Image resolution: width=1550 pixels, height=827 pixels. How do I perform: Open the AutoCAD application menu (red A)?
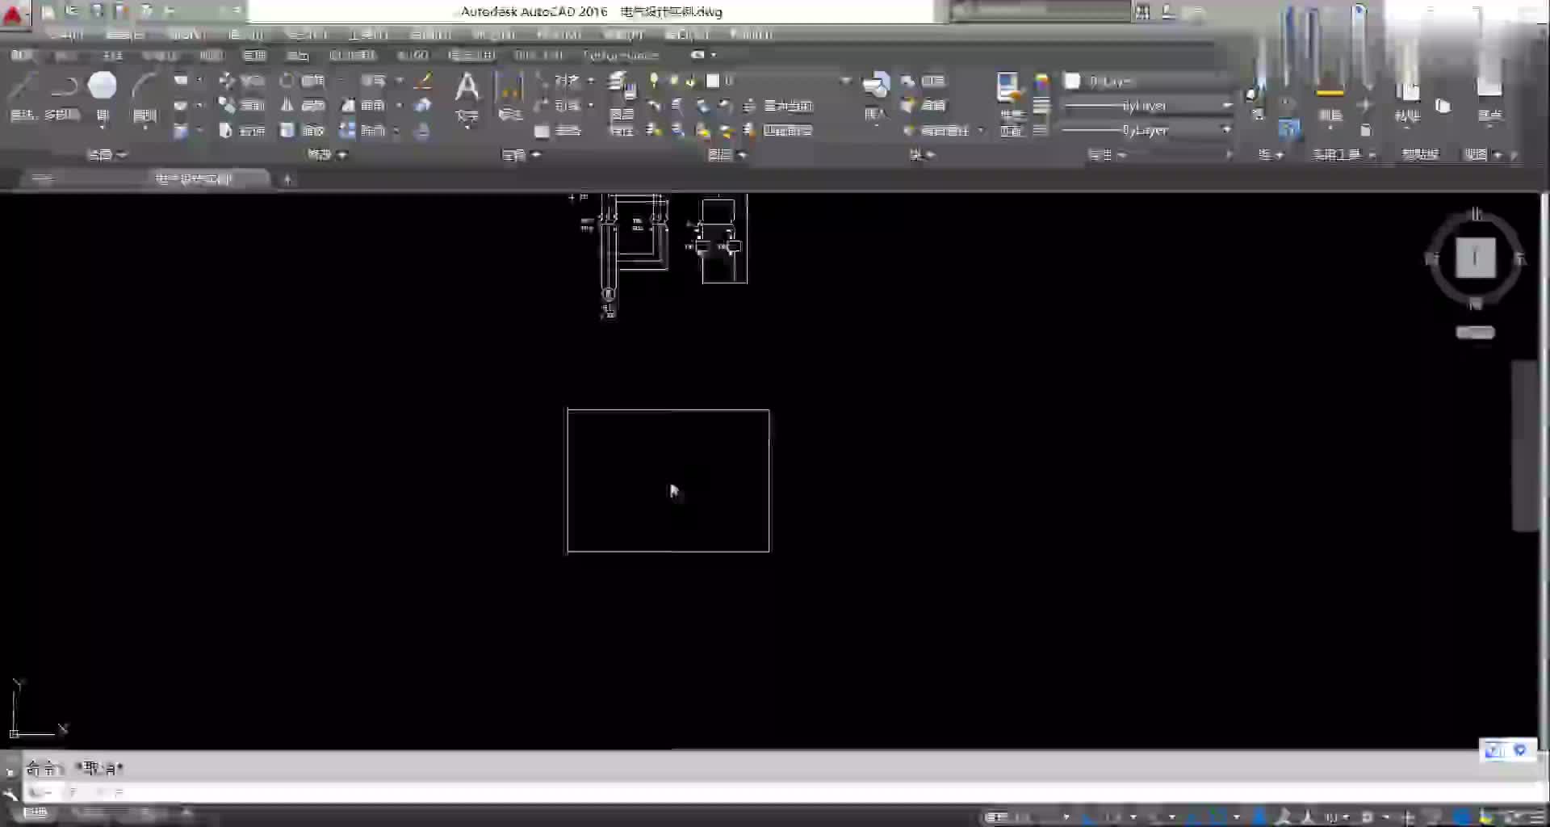pyautogui.click(x=14, y=14)
